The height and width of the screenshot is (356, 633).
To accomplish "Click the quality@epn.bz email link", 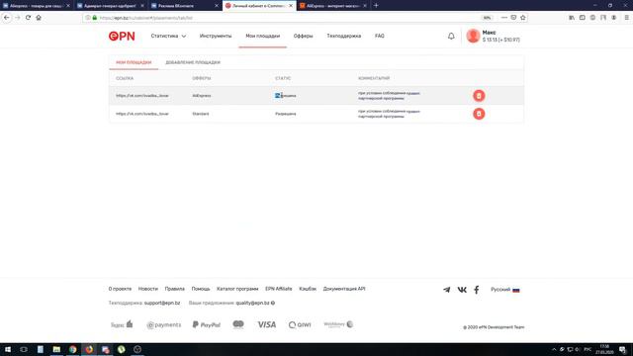I will [252, 303].
